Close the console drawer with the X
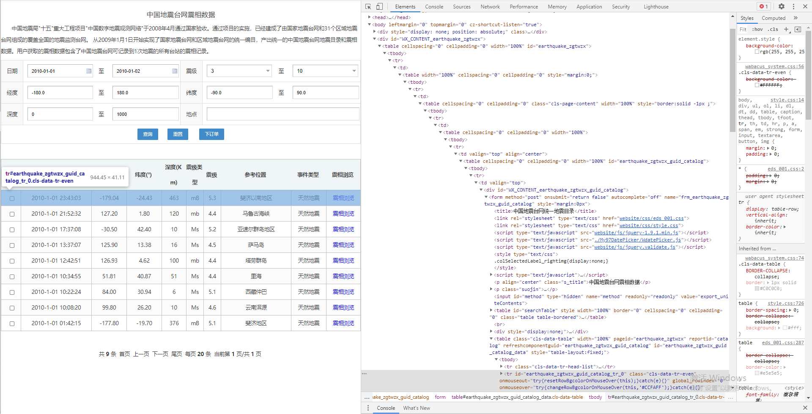Screen dimensions: 812x414 click(x=805, y=408)
